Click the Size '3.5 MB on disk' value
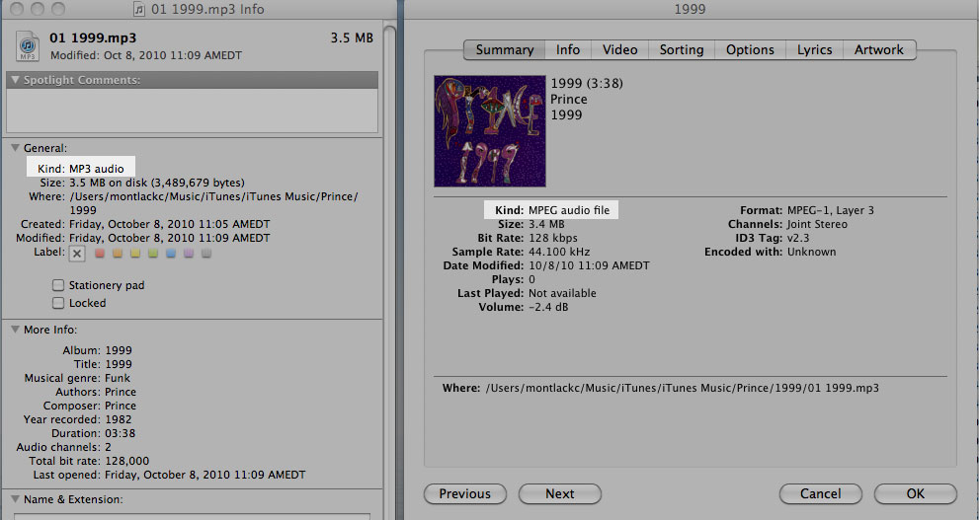Viewport: 979px width, 520px height. tap(157, 183)
